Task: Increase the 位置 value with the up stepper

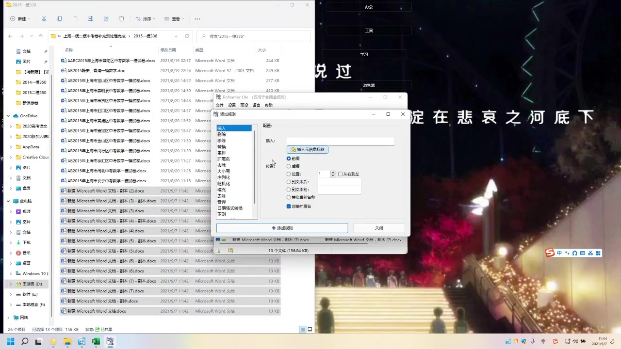Action: pos(333,173)
